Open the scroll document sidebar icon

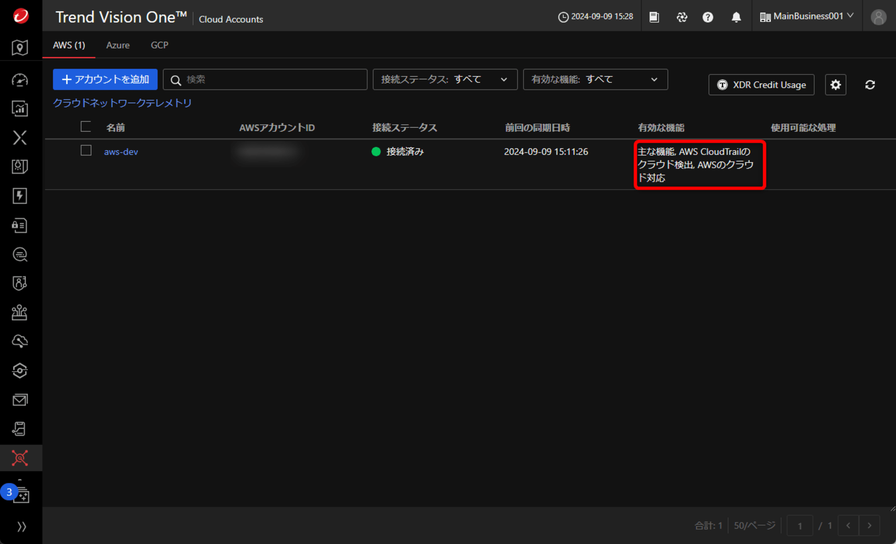tap(20, 429)
